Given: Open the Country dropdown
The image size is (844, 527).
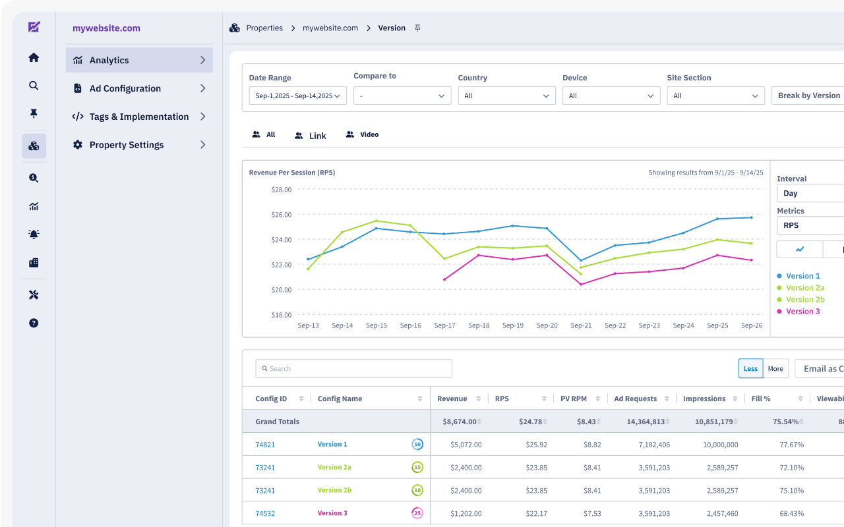Looking at the screenshot, I should coord(507,96).
